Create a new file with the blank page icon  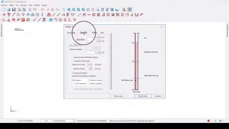click(4, 10)
